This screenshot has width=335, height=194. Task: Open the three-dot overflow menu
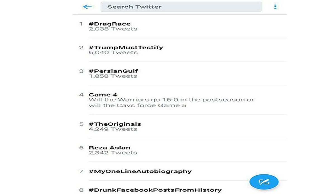[x=275, y=7]
